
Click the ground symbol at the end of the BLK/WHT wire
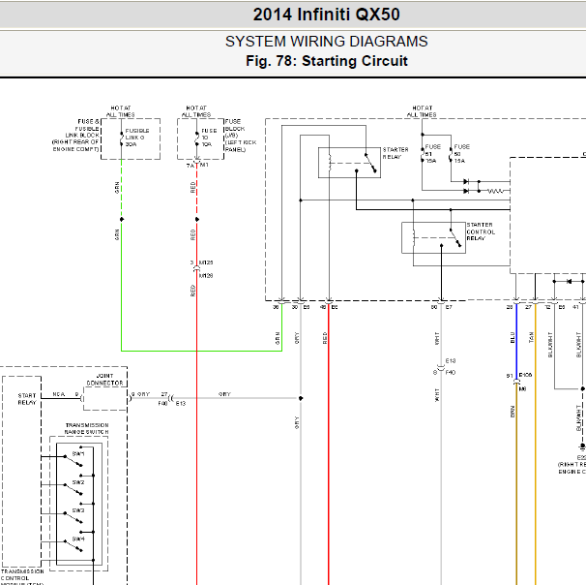point(583,446)
